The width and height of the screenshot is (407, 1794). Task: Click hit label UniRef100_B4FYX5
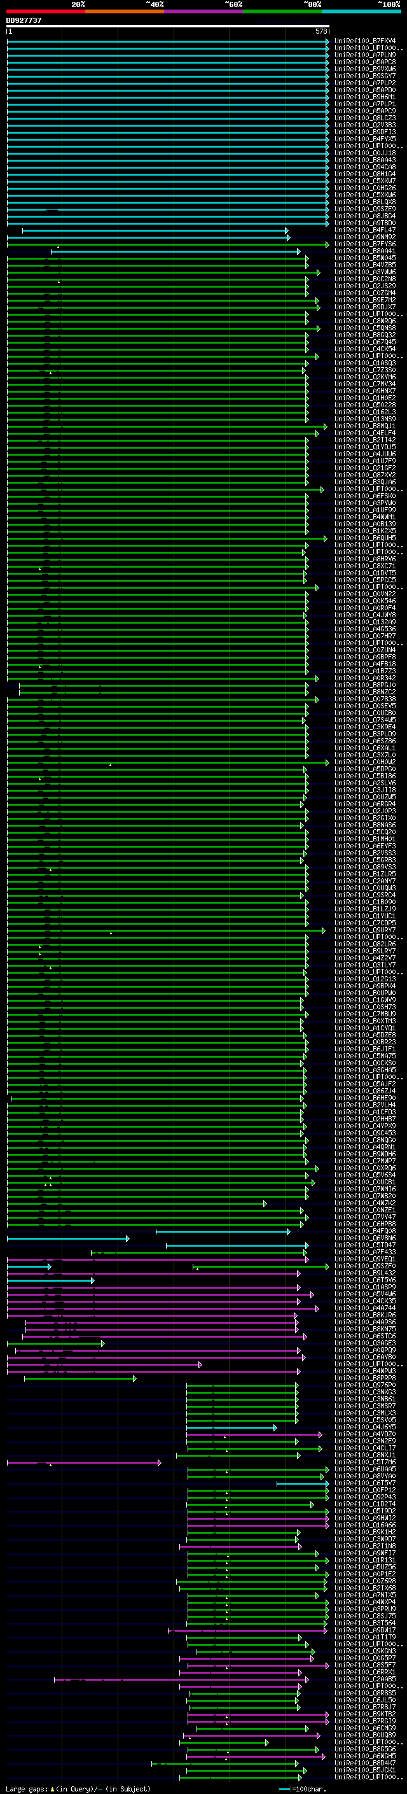[x=365, y=139]
